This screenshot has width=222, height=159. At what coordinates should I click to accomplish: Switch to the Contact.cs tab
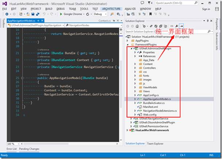(105, 21)
